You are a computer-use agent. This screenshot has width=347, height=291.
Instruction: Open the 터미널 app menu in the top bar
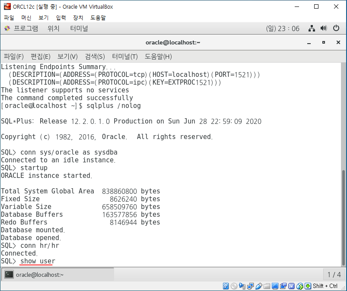(x=79, y=28)
